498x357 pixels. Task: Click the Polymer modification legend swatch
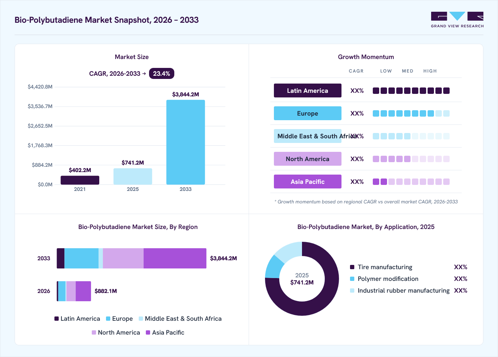click(x=352, y=279)
